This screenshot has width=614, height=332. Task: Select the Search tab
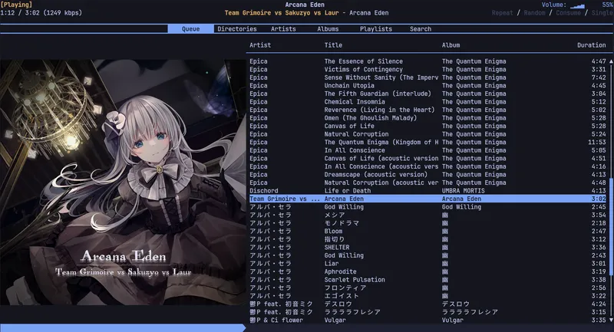420,29
